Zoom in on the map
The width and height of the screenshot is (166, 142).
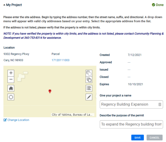tap(11, 73)
